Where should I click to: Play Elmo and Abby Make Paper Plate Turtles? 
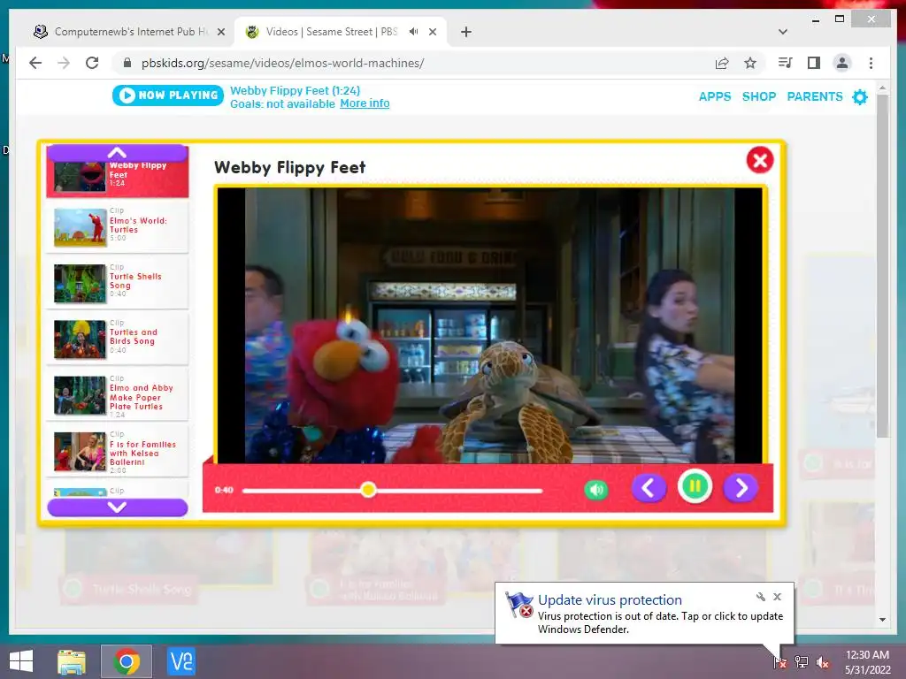[x=118, y=395]
